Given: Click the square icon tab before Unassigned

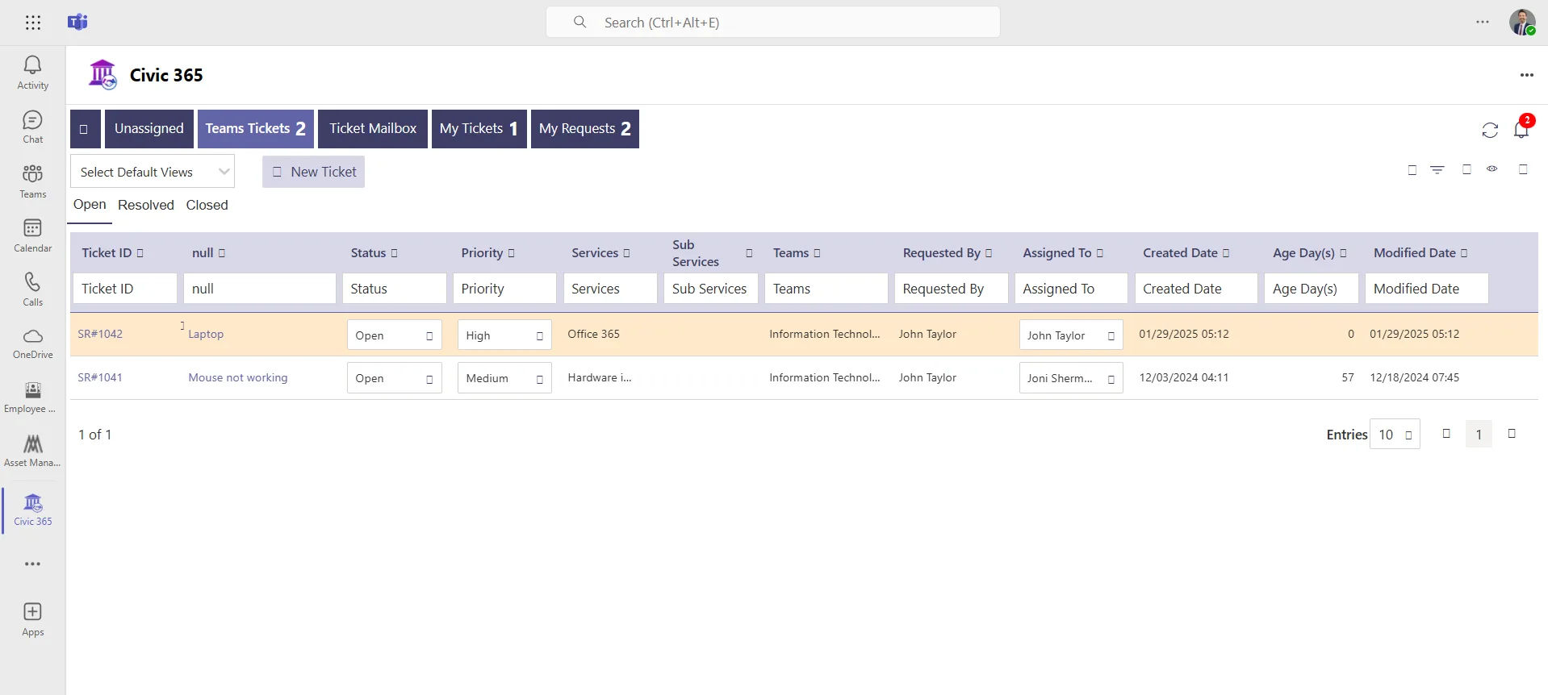Looking at the screenshot, I should pyautogui.click(x=85, y=129).
